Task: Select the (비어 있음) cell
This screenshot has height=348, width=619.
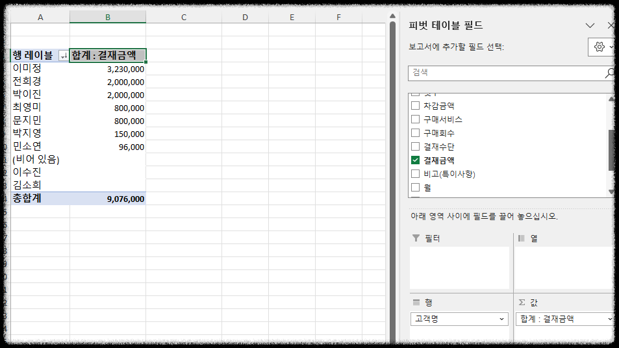Action: point(40,160)
